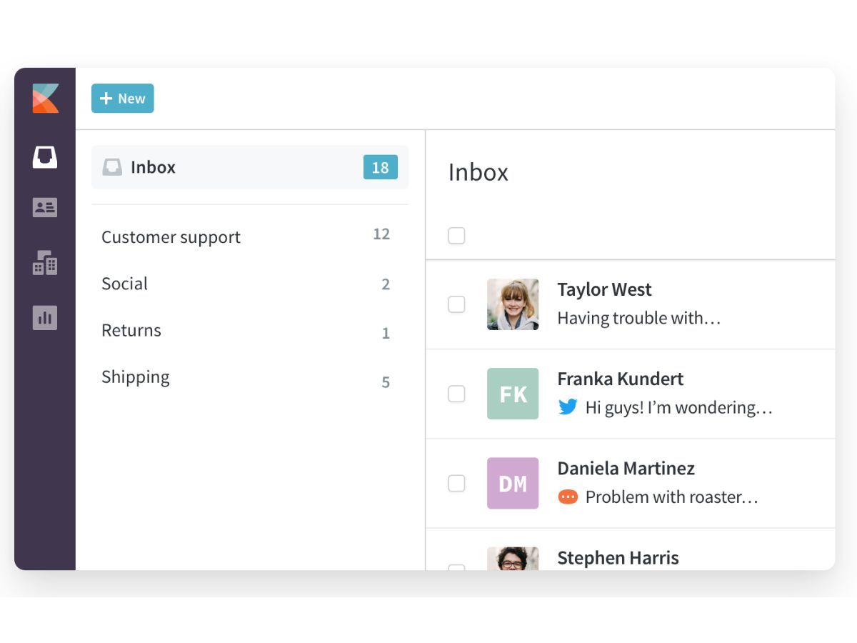
Task: Click the FK initials avatar
Action: (x=513, y=394)
